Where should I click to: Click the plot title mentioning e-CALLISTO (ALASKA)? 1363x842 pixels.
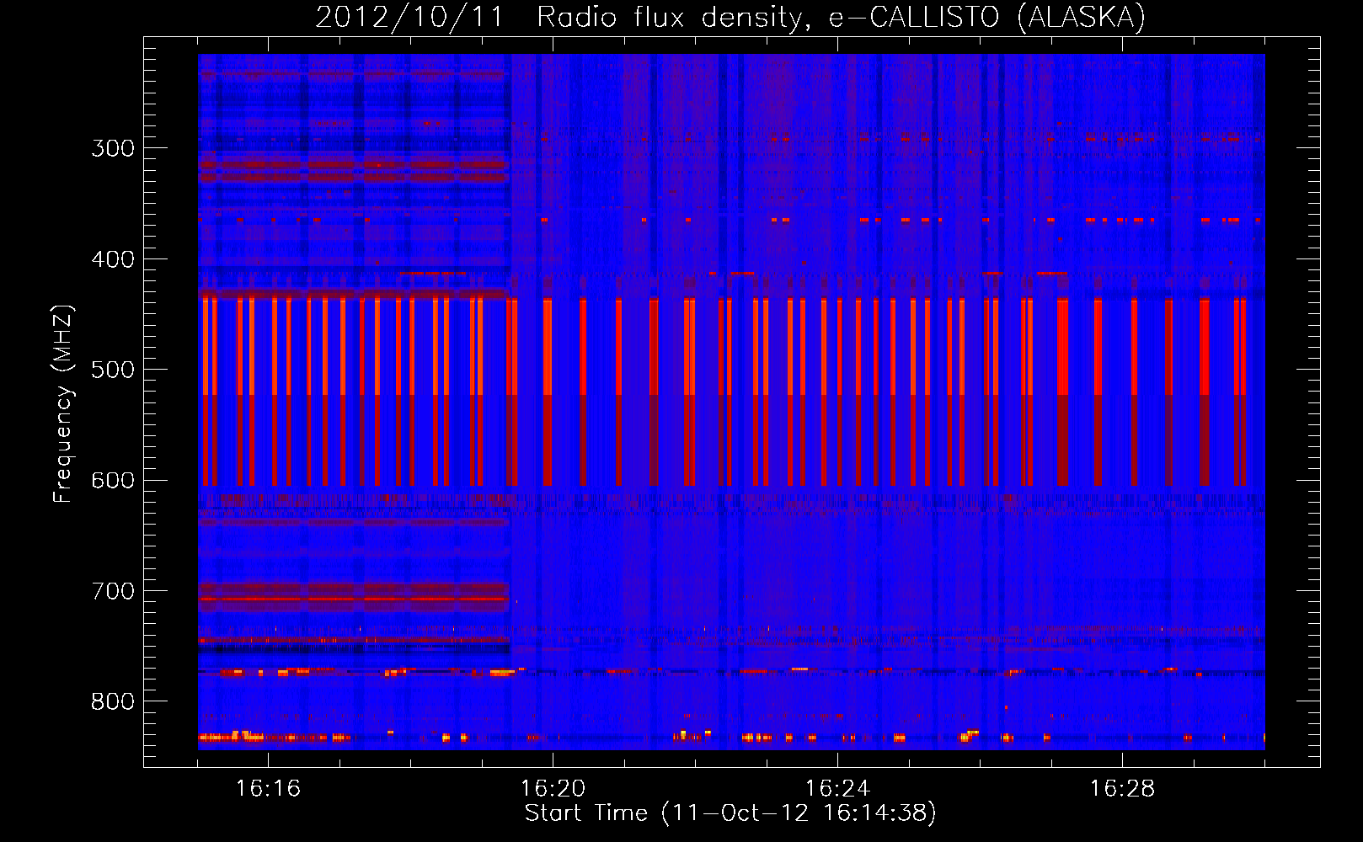pyautogui.click(x=730, y=17)
